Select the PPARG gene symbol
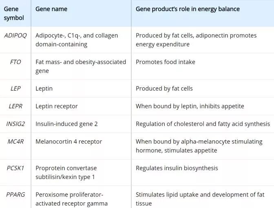 15,195
